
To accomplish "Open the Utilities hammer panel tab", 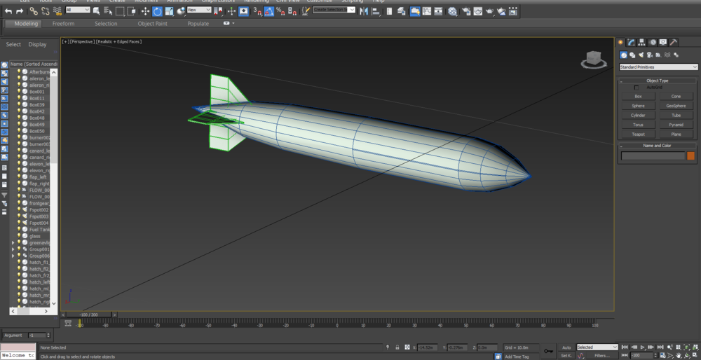I will (x=673, y=42).
